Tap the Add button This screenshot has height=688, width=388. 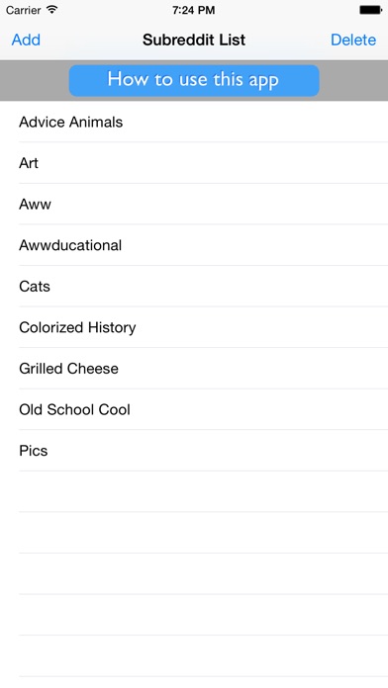(x=26, y=40)
